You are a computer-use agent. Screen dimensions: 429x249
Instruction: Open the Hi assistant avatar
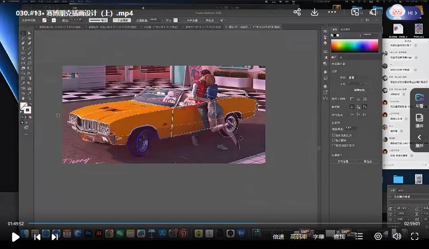403,13
